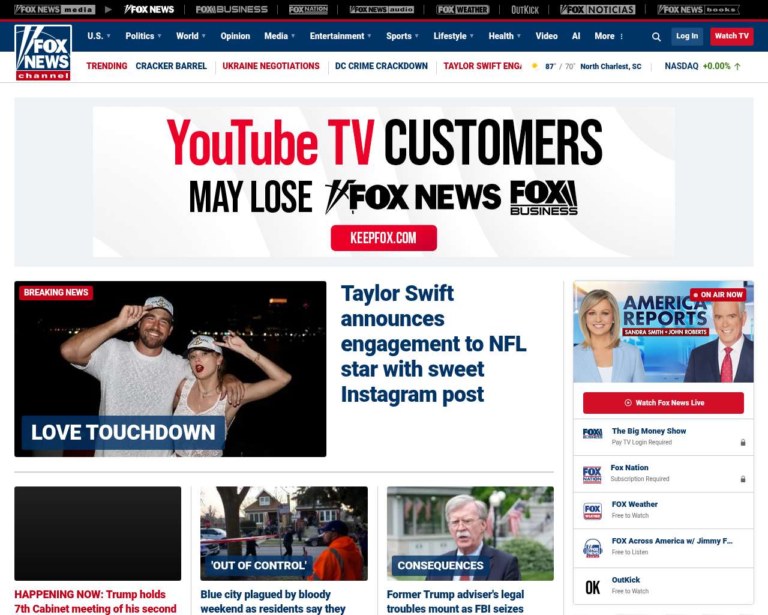Click the North Charleston weather location

pos(611,67)
